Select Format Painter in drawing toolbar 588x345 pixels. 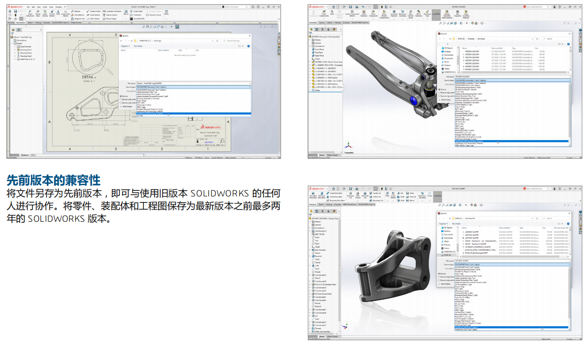pyautogui.click(x=52, y=14)
